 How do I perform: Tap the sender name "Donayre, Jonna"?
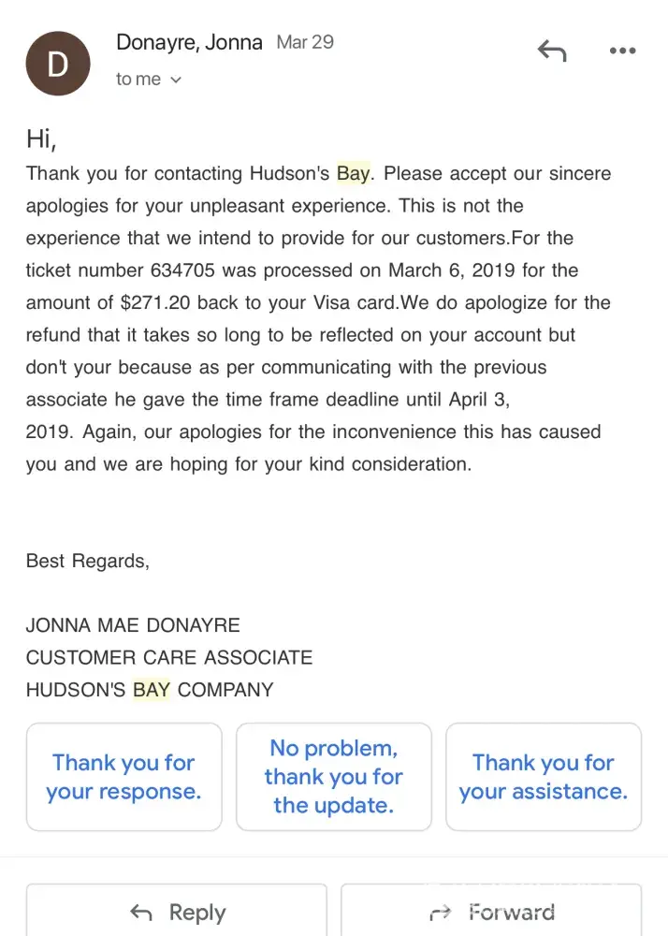click(x=189, y=42)
